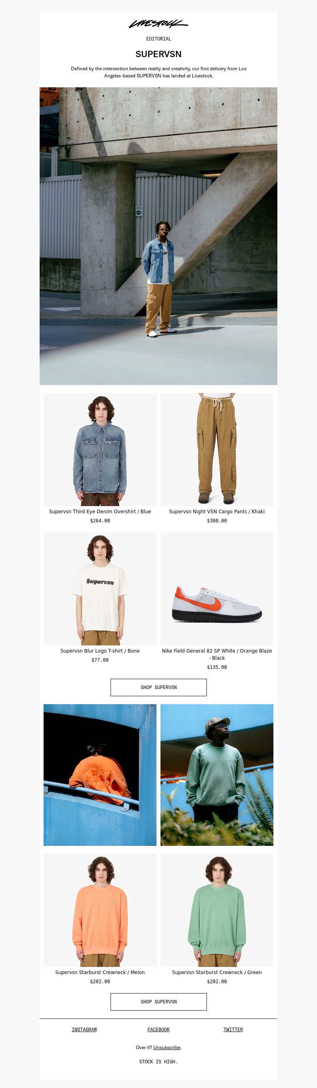Select Supervsn Night VSN Cargo Pants / Khaki title
Viewport: 317px width, 1088px height.
point(217,512)
